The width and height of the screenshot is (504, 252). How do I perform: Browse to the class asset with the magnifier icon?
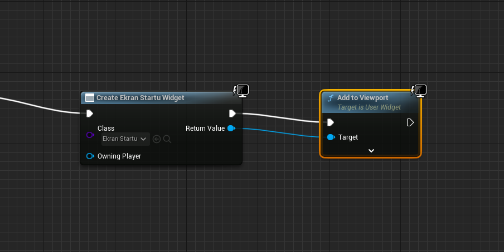(x=167, y=139)
